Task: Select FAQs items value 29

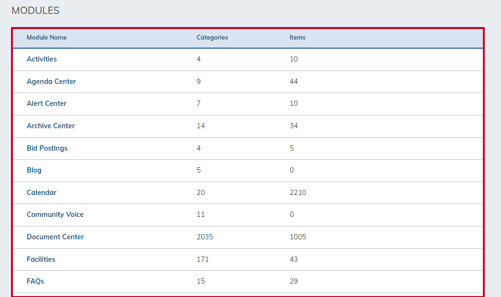Action: pyautogui.click(x=293, y=281)
